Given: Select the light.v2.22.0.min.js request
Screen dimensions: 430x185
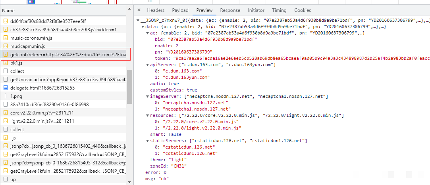Looking at the screenshot, I should pyautogui.click(x=42, y=121).
